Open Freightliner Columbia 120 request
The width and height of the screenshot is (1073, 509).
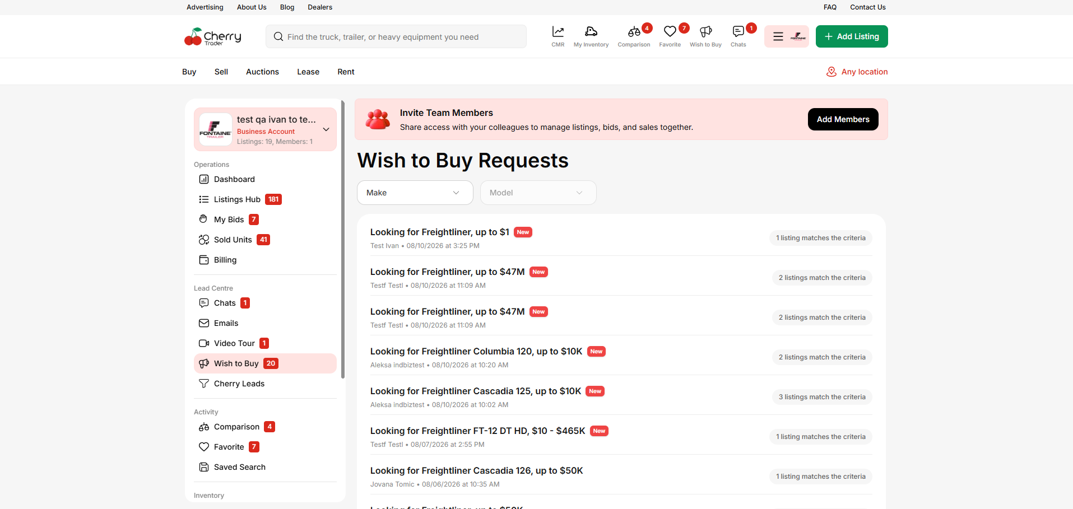(x=476, y=351)
